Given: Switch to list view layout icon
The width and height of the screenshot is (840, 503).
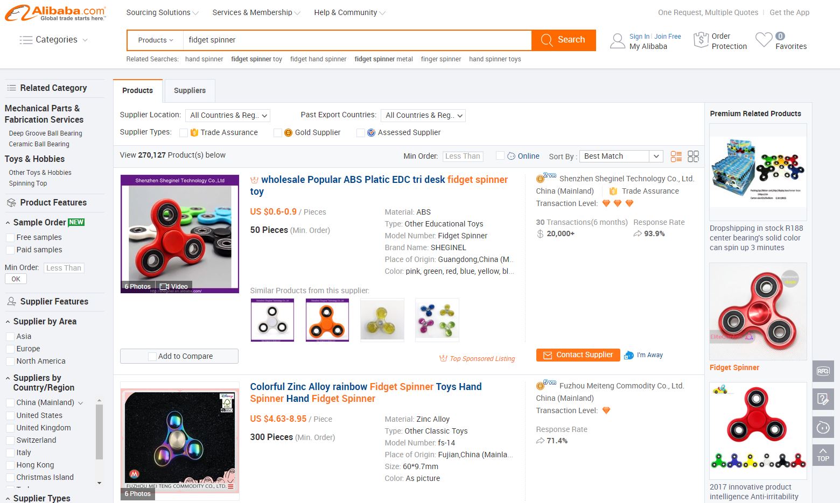Looking at the screenshot, I should pyautogui.click(x=676, y=157).
